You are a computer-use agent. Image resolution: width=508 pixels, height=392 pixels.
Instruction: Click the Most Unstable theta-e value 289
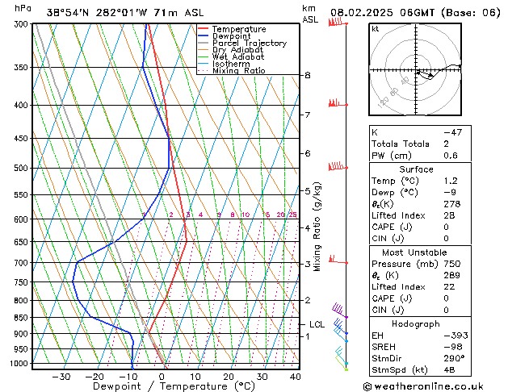452,275
